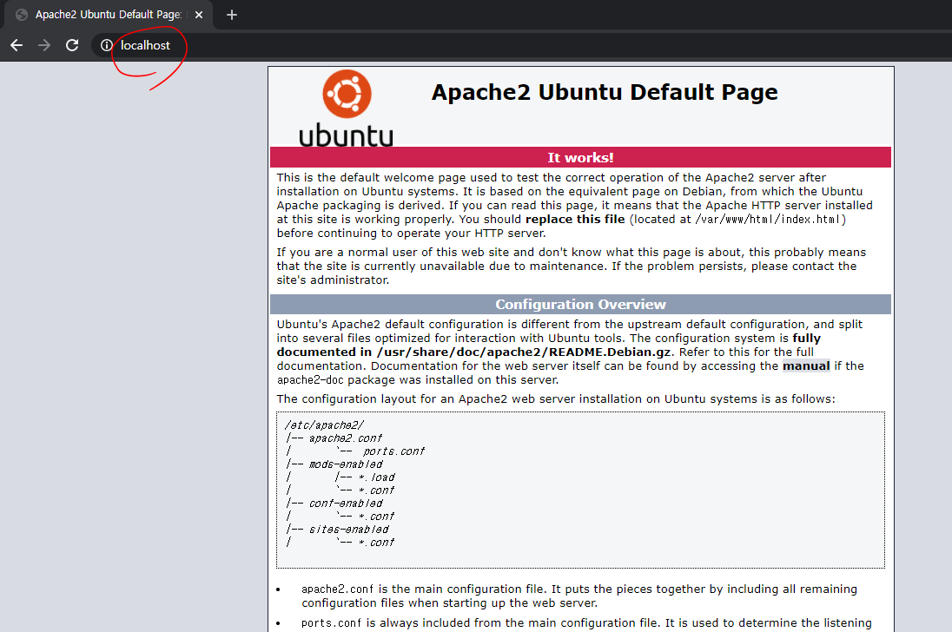952x632 pixels.
Task: Select the Apache2 Ubuntu Default Page tab
Action: (x=109, y=15)
